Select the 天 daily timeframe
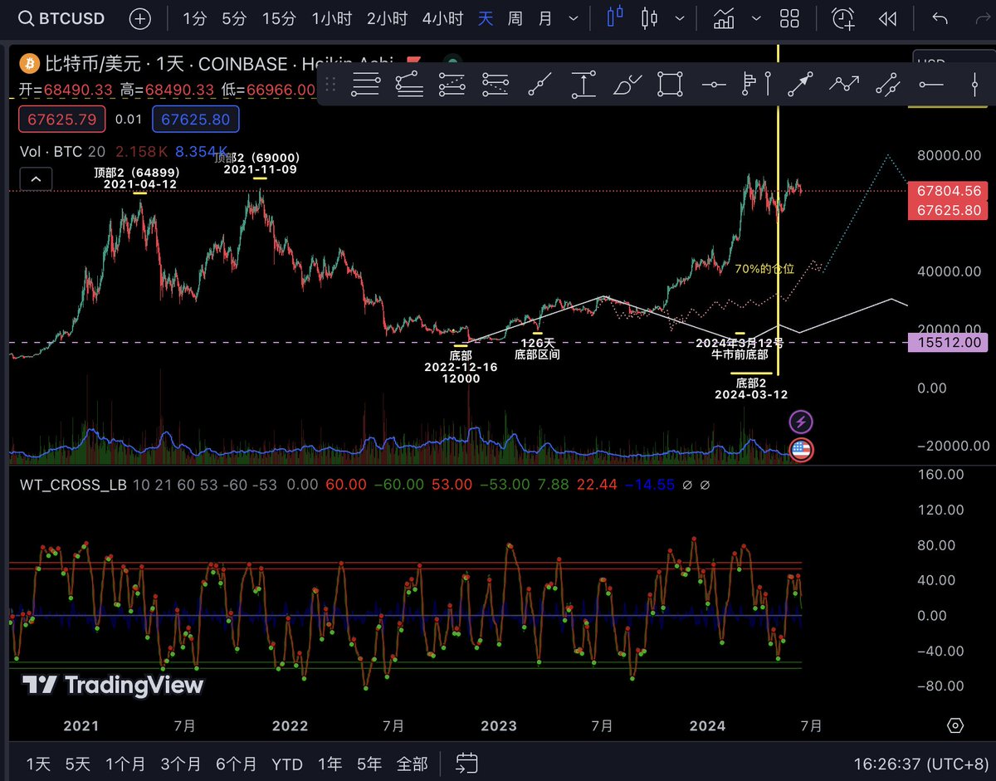Viewport: 996px width, 781px height. point(486,18)
